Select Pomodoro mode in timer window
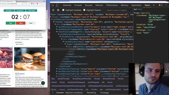Viewport: 169px width, 95px height. (x=9, y=11)
